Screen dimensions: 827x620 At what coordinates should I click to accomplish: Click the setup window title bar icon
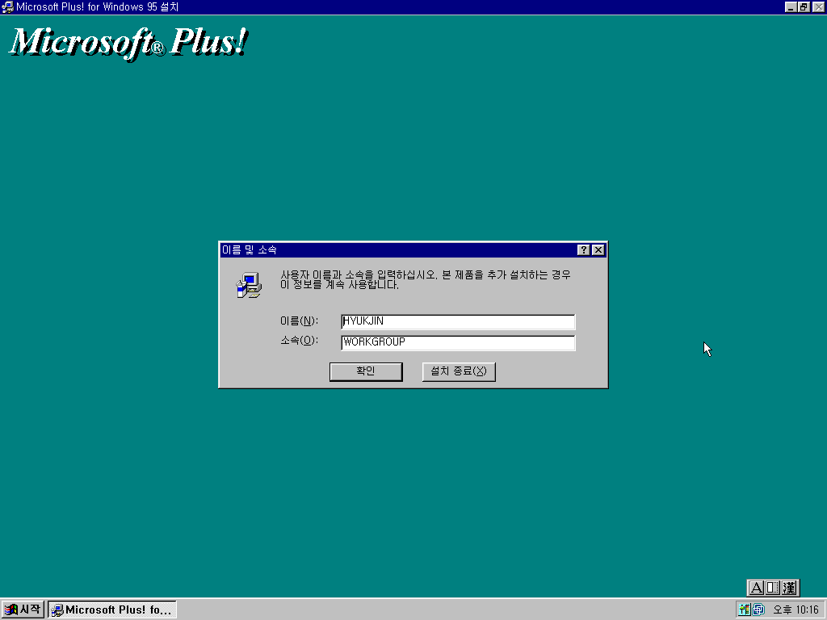click(x=7, y=6)
